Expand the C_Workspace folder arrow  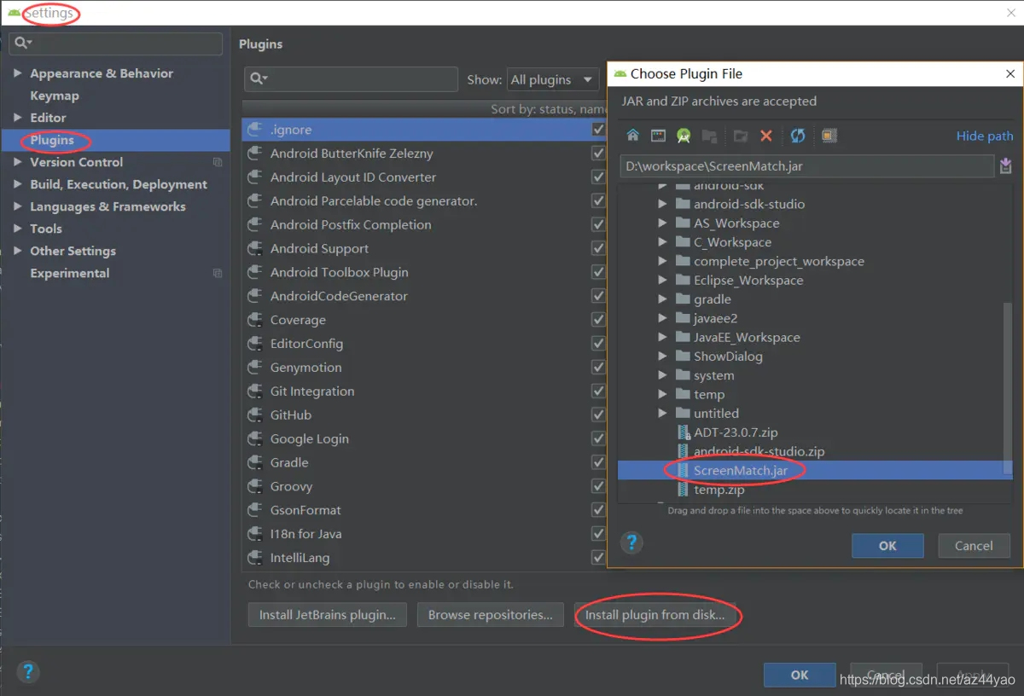pyautogui.click(x=663, y=242)
